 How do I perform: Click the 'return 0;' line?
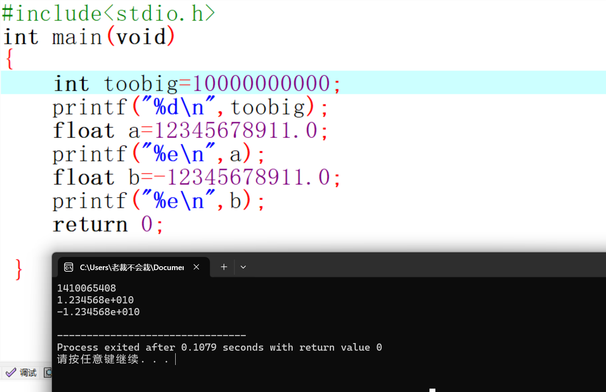click(108, 224)
